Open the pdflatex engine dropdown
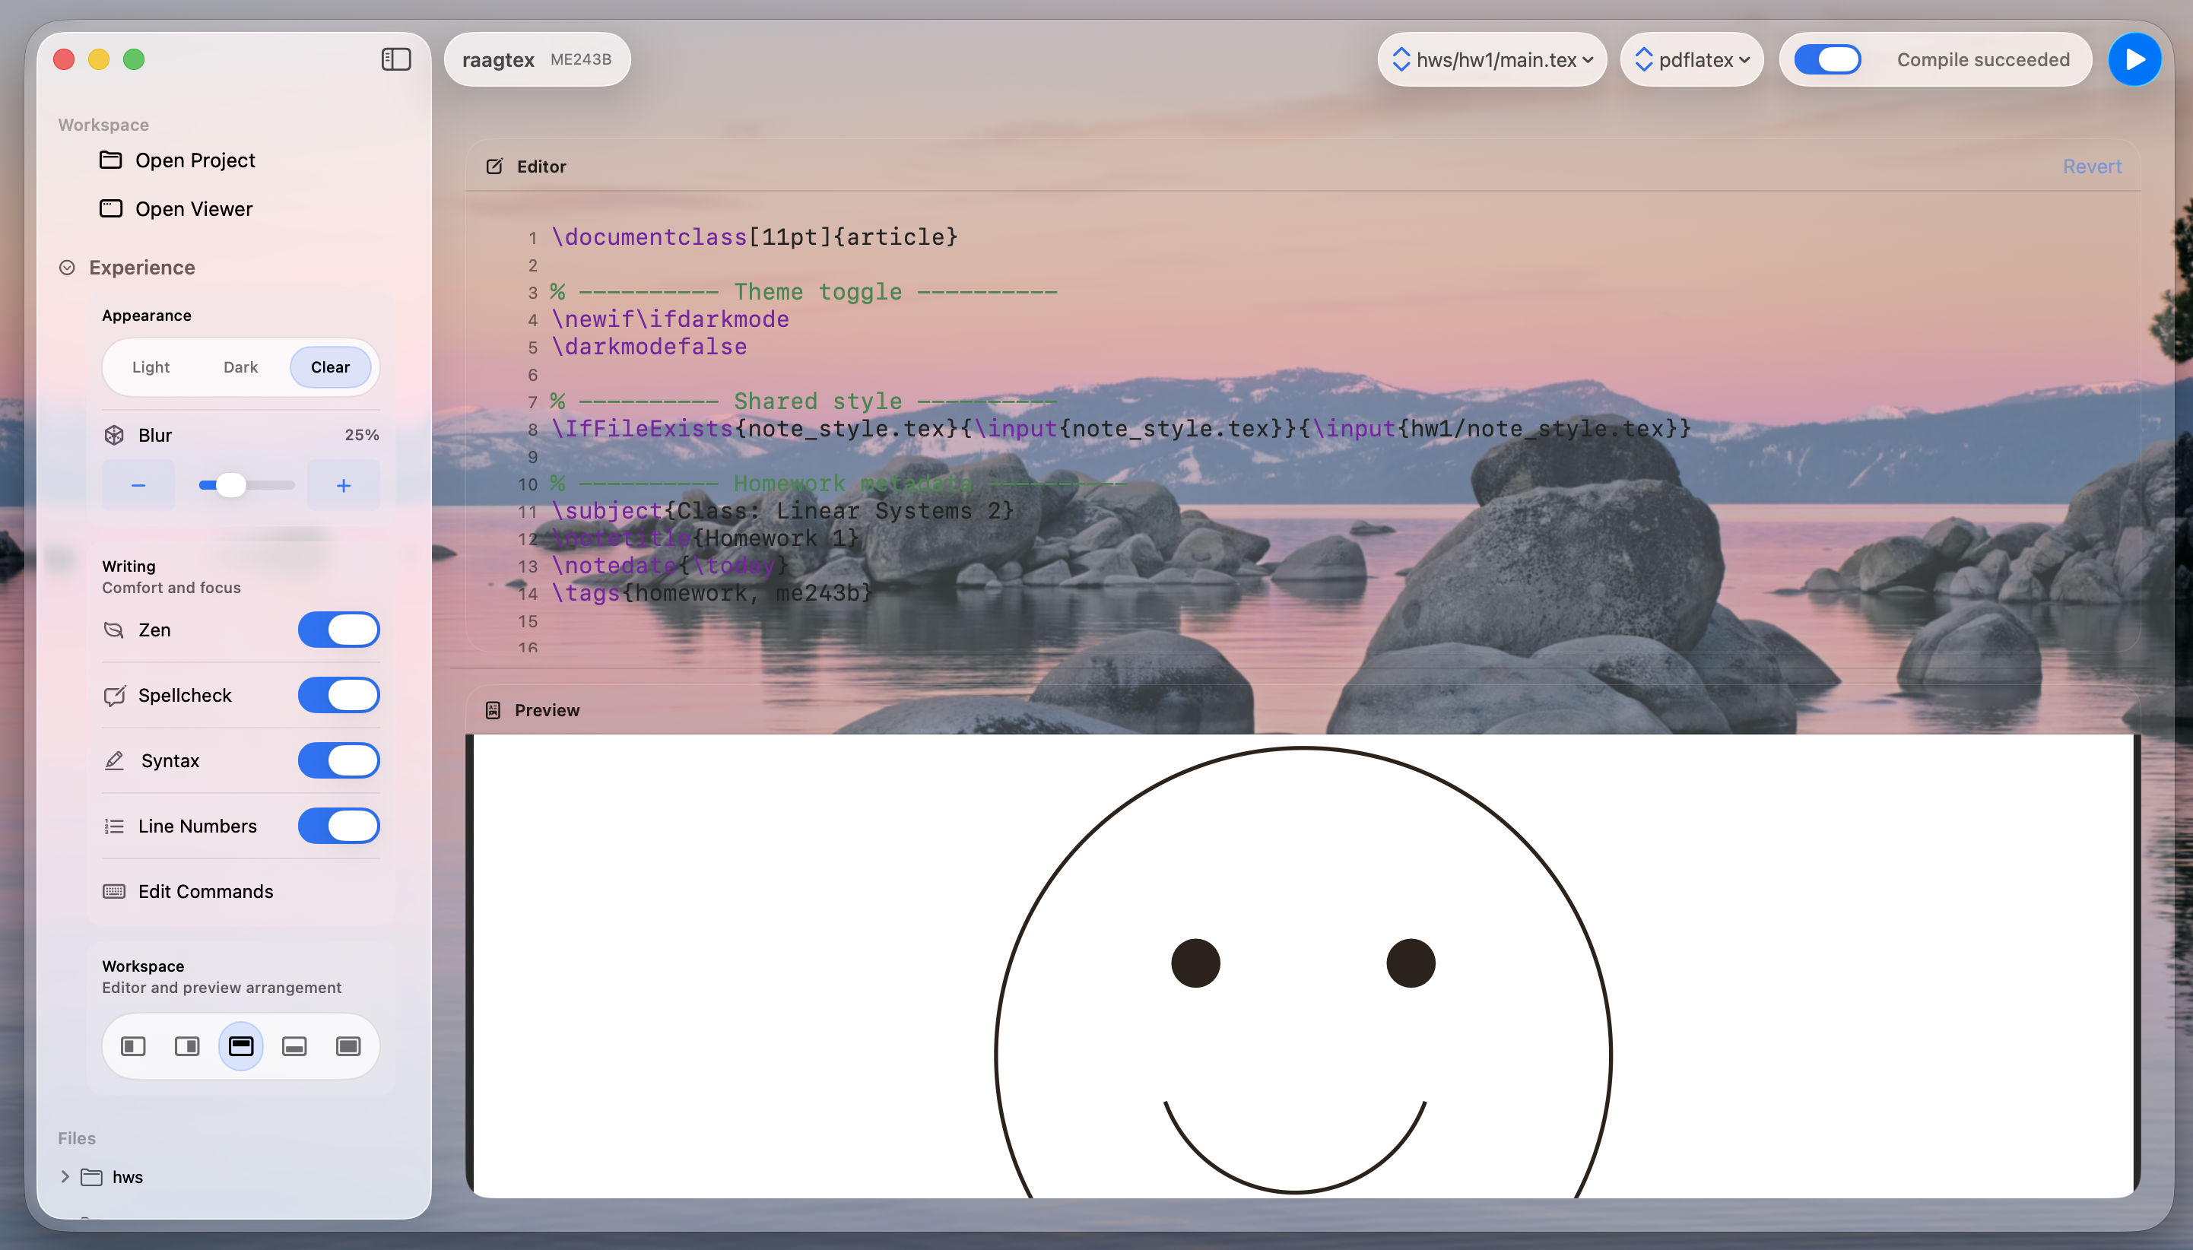2193x1250 pixels. pyautogui.click(x=1691, y=59)
